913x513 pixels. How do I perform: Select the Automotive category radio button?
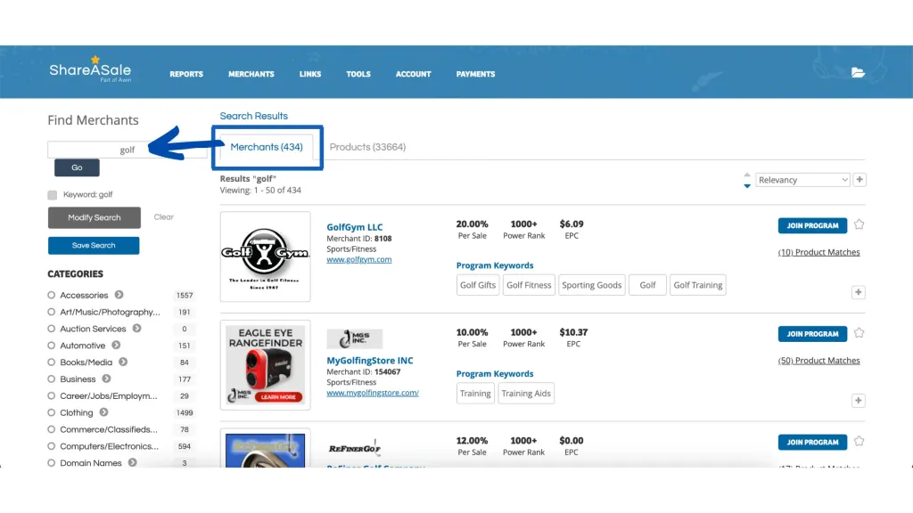(51, 346)
